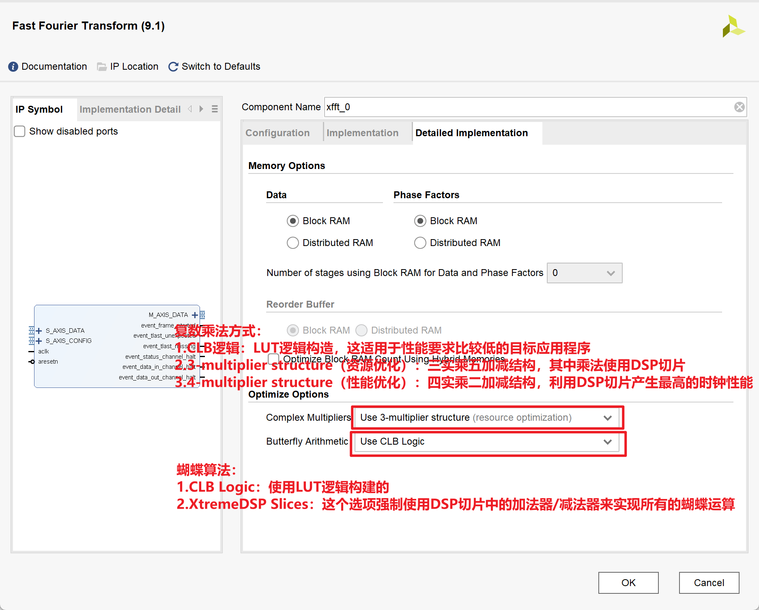This screenshot has width=759, height=610.
Task: Open the Documentation info icon
Action: click(x=13, y=66)
